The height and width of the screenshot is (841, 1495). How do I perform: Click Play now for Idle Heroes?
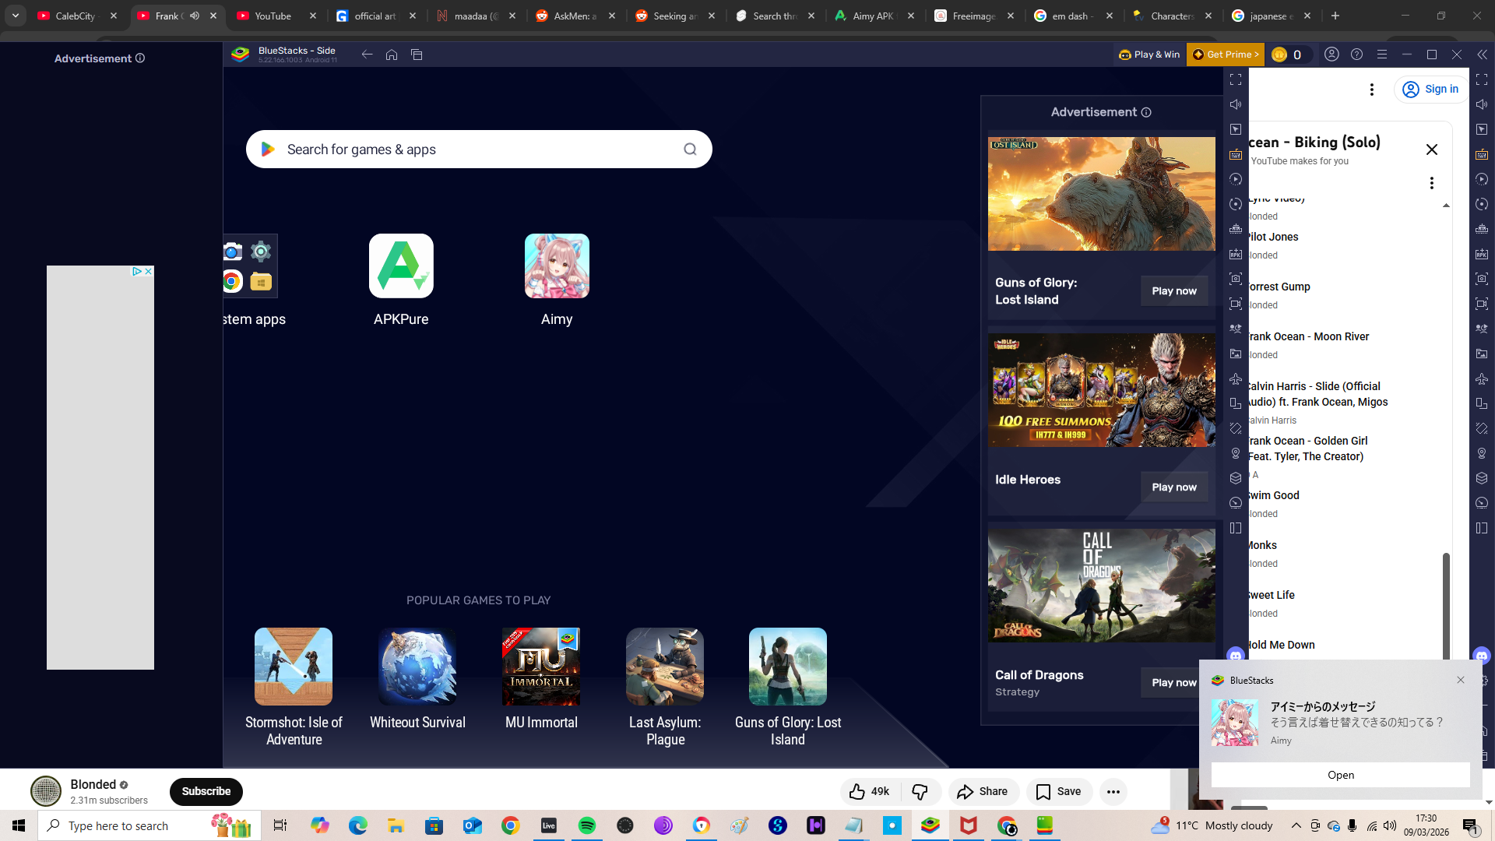(1173, 487)
